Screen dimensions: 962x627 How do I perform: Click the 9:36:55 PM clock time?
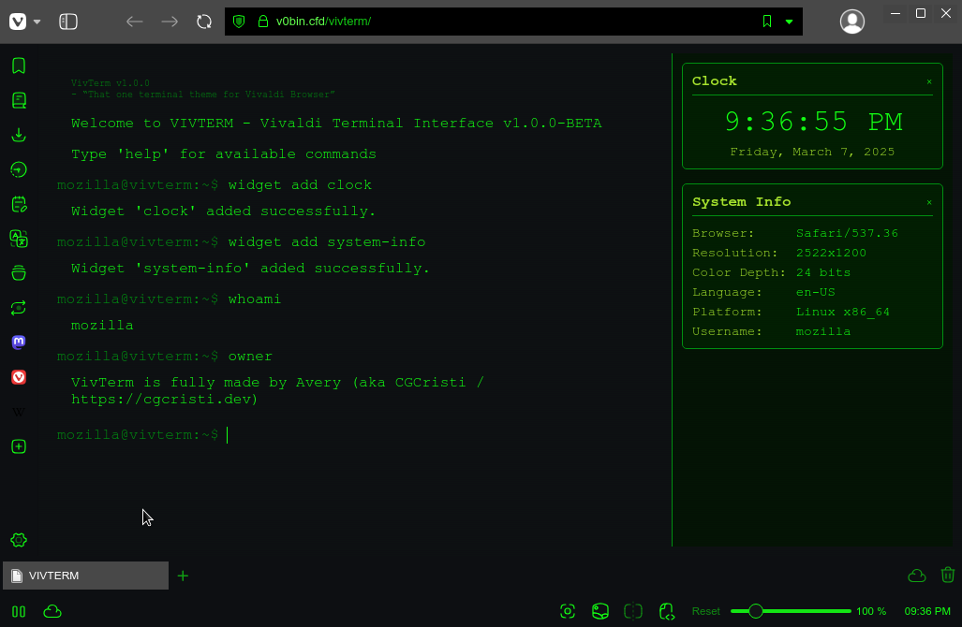(x=813, y=122)
